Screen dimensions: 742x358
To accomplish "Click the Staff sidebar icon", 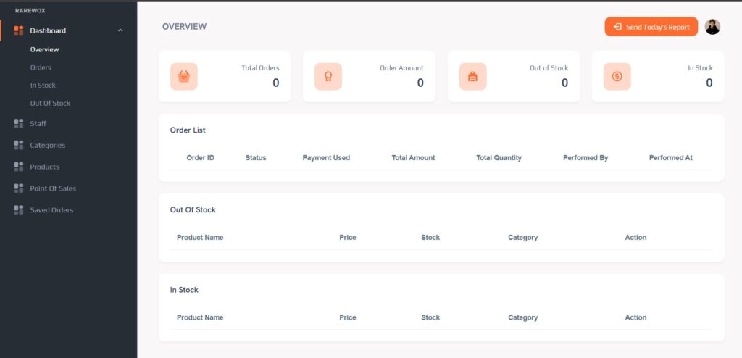I will pos(19,124).
